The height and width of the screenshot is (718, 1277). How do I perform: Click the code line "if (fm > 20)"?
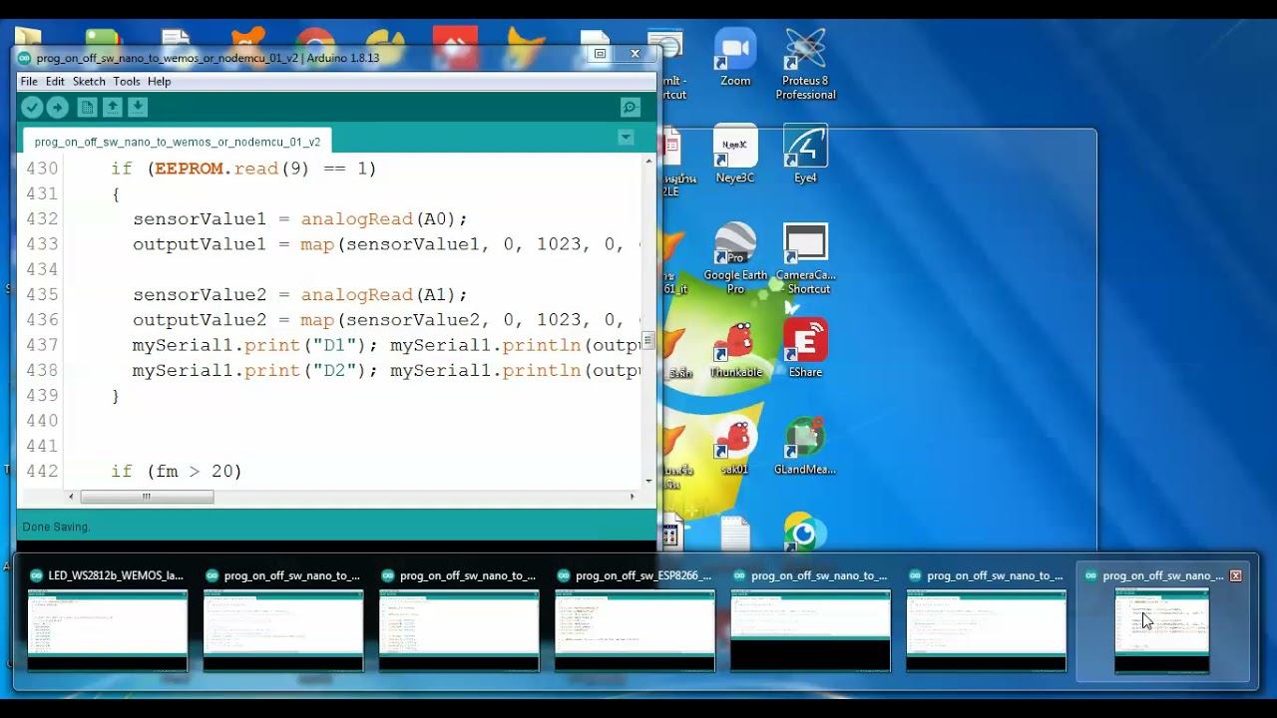177,471
